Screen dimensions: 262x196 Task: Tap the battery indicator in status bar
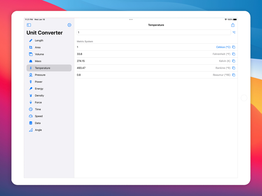point(235,20)
